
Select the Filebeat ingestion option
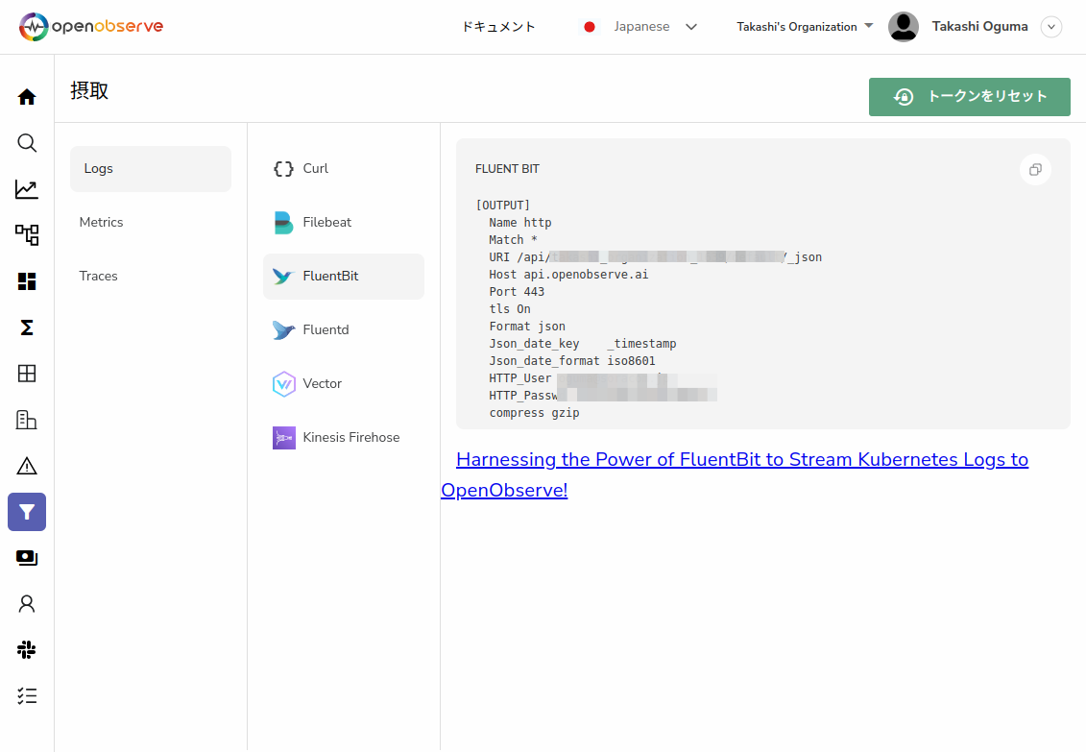tap(344, 222)
